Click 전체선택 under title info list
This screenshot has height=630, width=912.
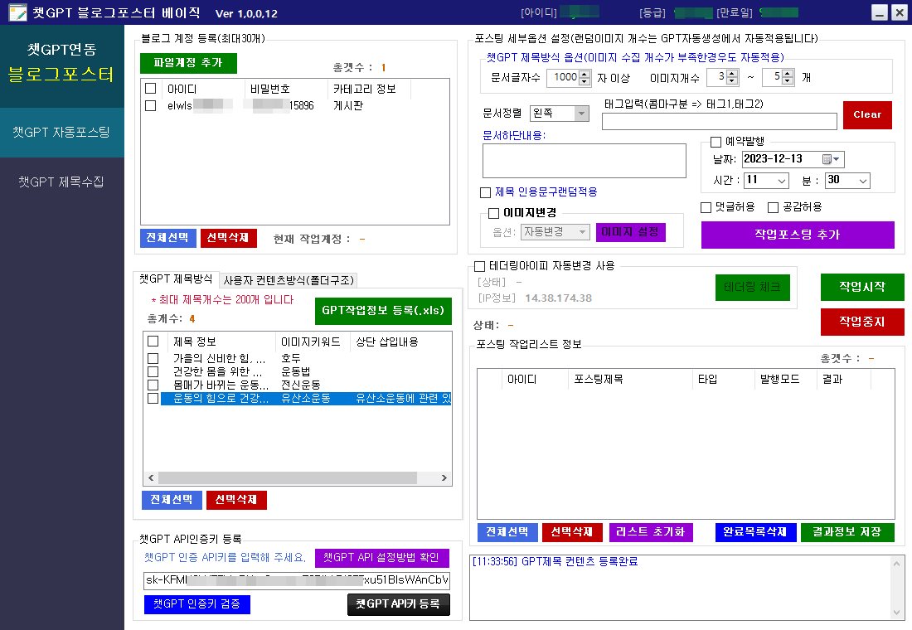click(172, 501)
